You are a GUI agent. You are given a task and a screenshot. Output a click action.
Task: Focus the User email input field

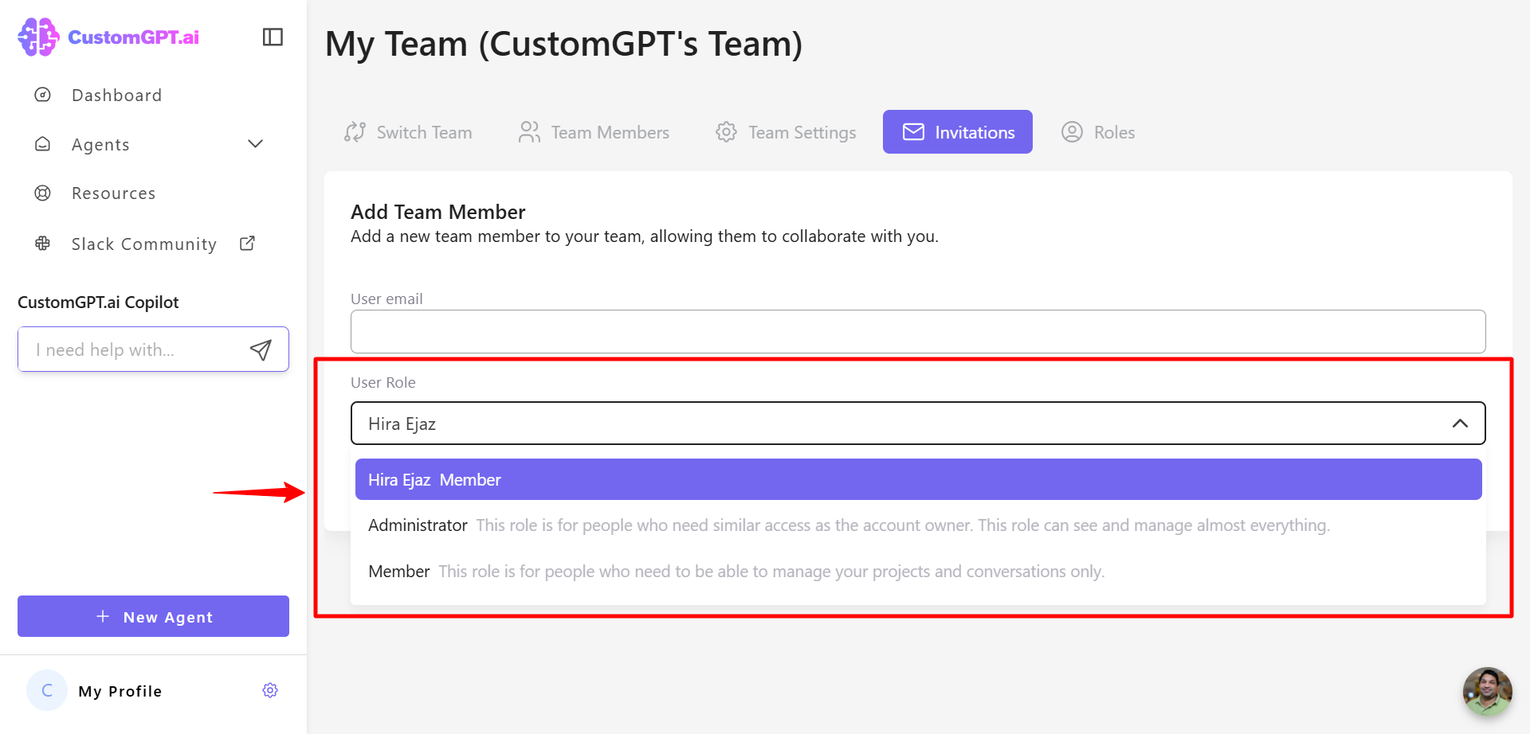coord(918,331)
